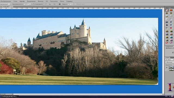
Task: Apply the teal button style swatch
Action: pyautogui.click(x=171, y=37)
